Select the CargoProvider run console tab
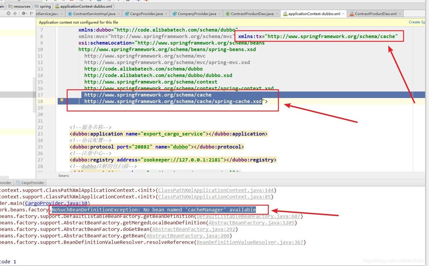Image resolution: width=429 pixels, height=266 pixels. click(30, 183)
